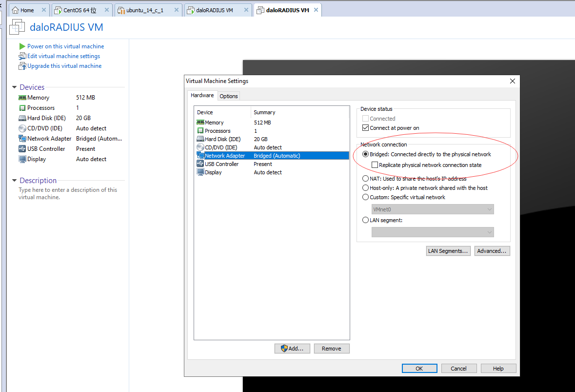Click the Advanced... button
This screenshot has height=392, width=575.
point(492,251)
